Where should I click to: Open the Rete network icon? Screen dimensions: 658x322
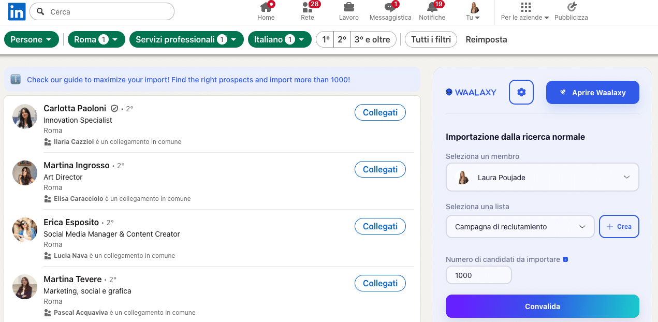(x=307, y=7)
